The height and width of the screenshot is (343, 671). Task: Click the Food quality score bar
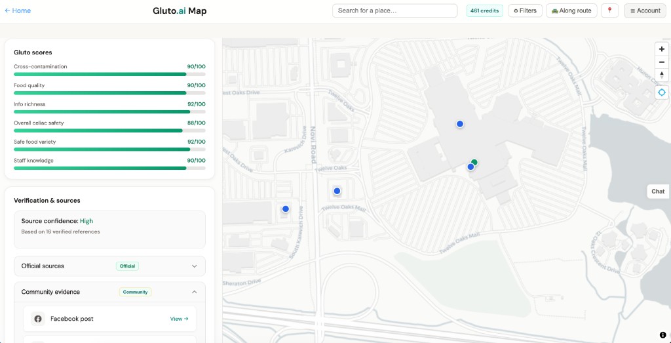109,93
